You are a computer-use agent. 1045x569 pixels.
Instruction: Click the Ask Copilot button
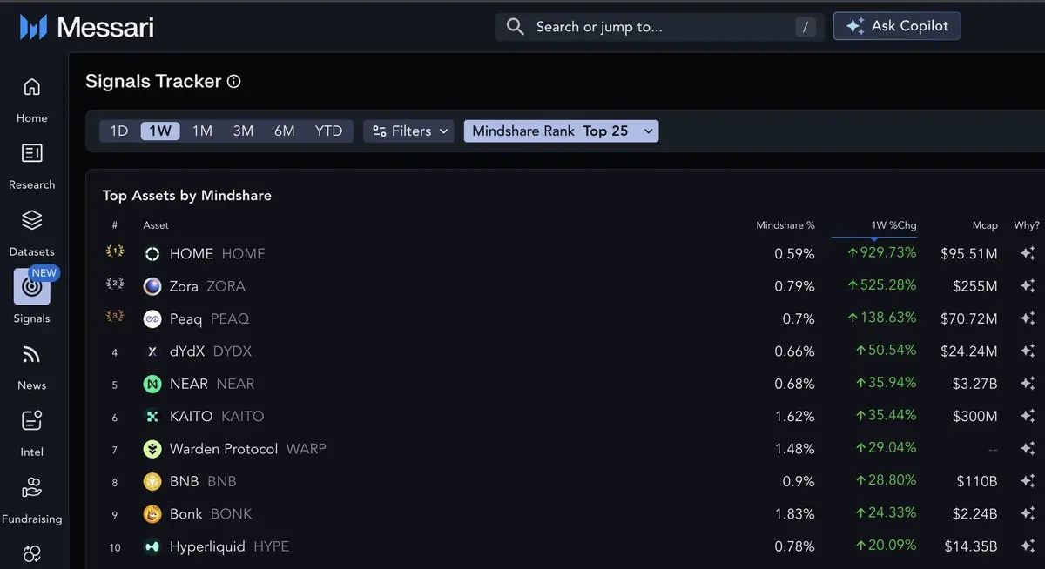(897, 26)
